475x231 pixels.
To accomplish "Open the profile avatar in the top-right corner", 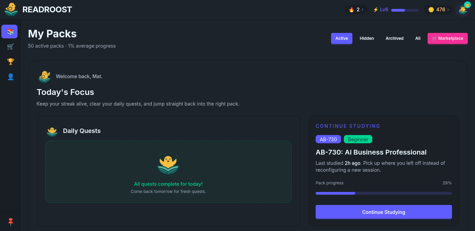I will point(463,9).
